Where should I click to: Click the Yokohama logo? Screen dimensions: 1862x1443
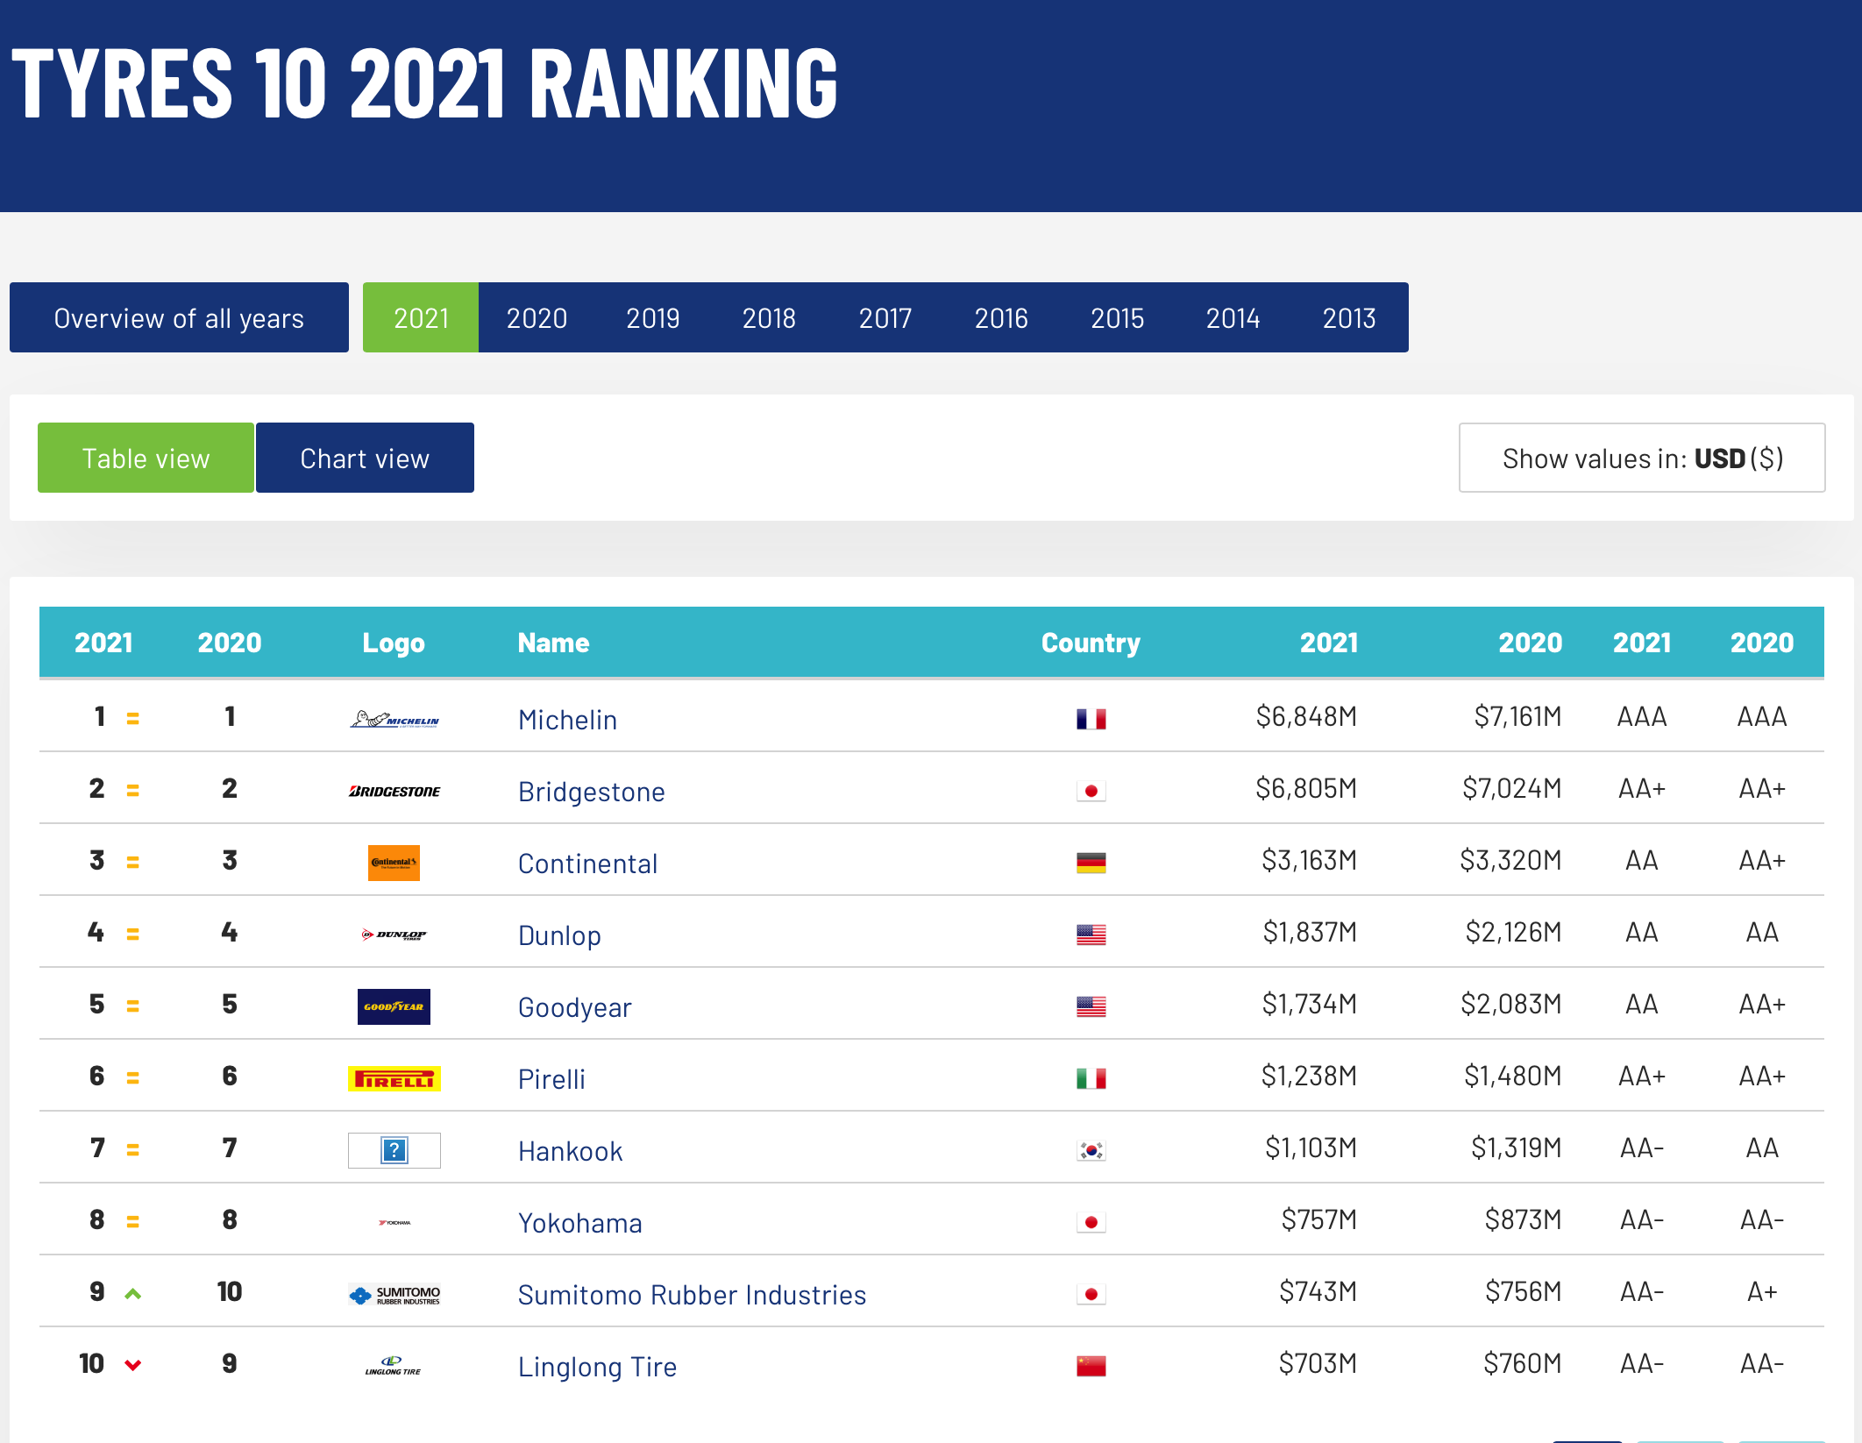click(x=394, y=1222)
